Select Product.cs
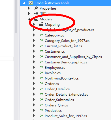 click(x=53, y=111)
